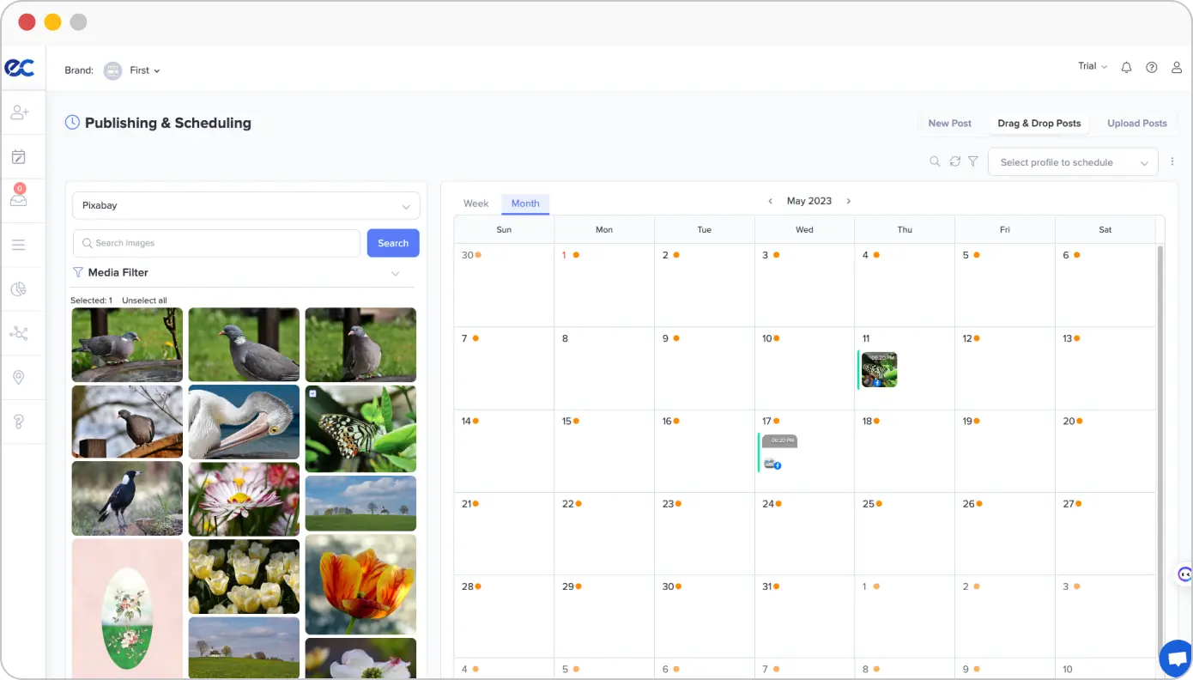Viewport: 1193px width, 680px height.
Task: Open the calendar filter funnel icon
Action: coord(973,161)
